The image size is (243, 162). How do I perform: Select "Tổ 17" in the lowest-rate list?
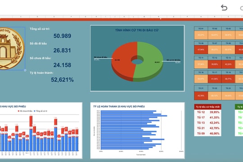point(201,117)
